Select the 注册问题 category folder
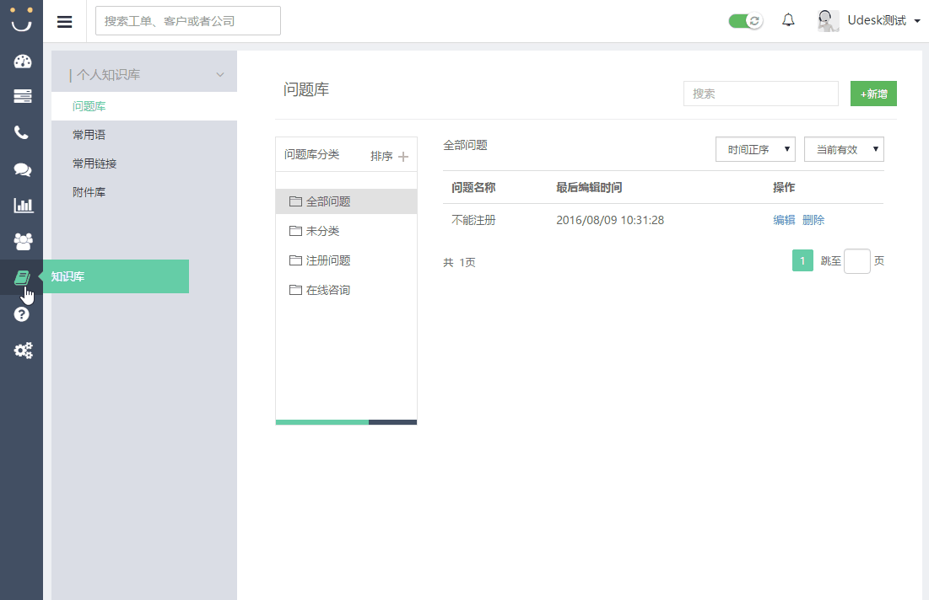 [x=327, y=260]
